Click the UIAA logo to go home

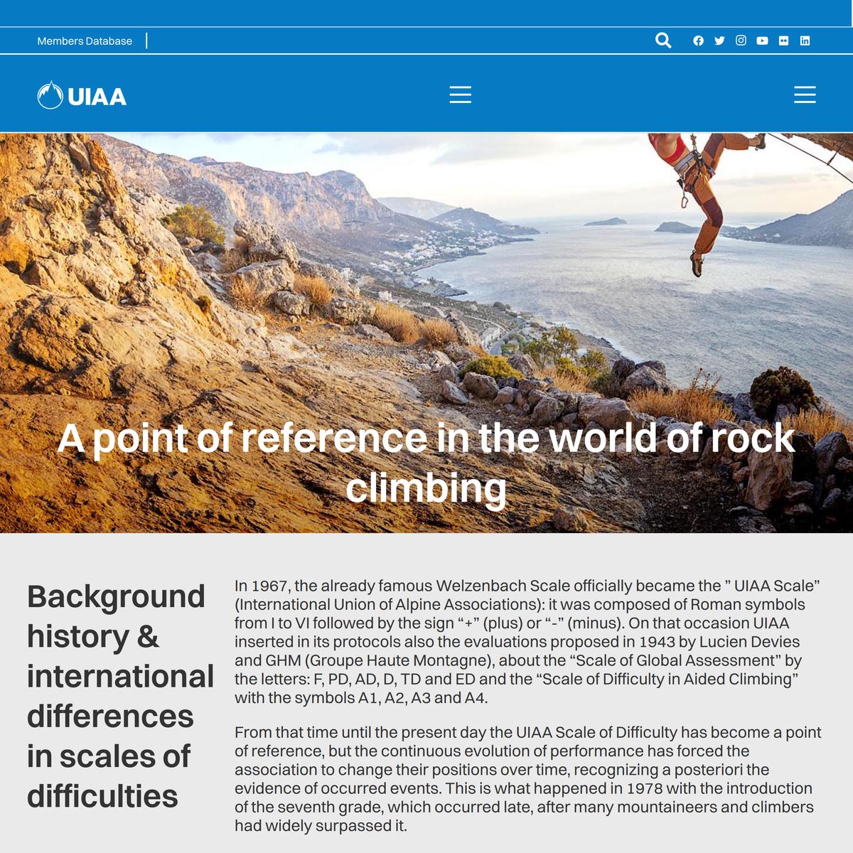(x=50, y=95)
